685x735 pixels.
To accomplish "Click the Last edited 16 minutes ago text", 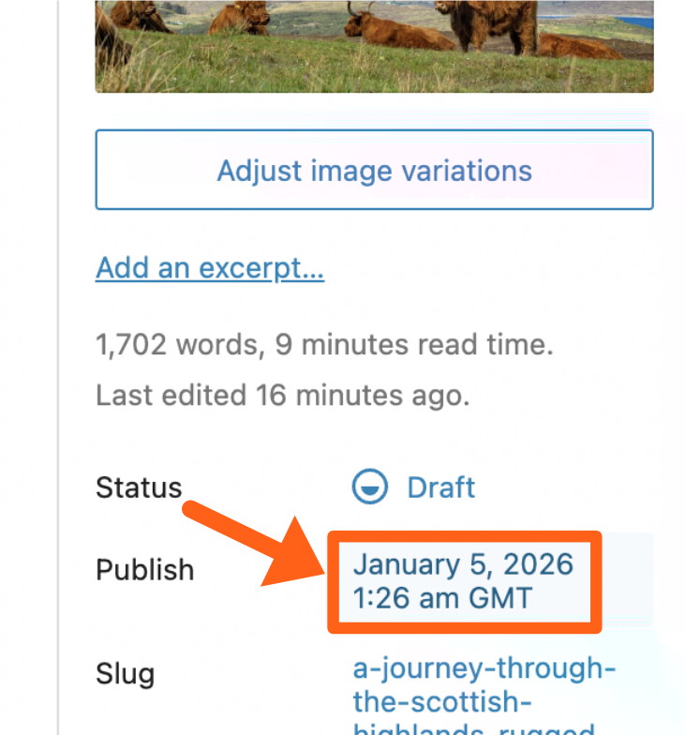I will coord(282,396).
